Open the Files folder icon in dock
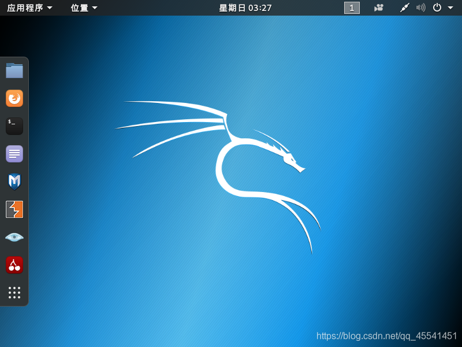The height and width of the screenshot is (347, 462). point(14,71)
